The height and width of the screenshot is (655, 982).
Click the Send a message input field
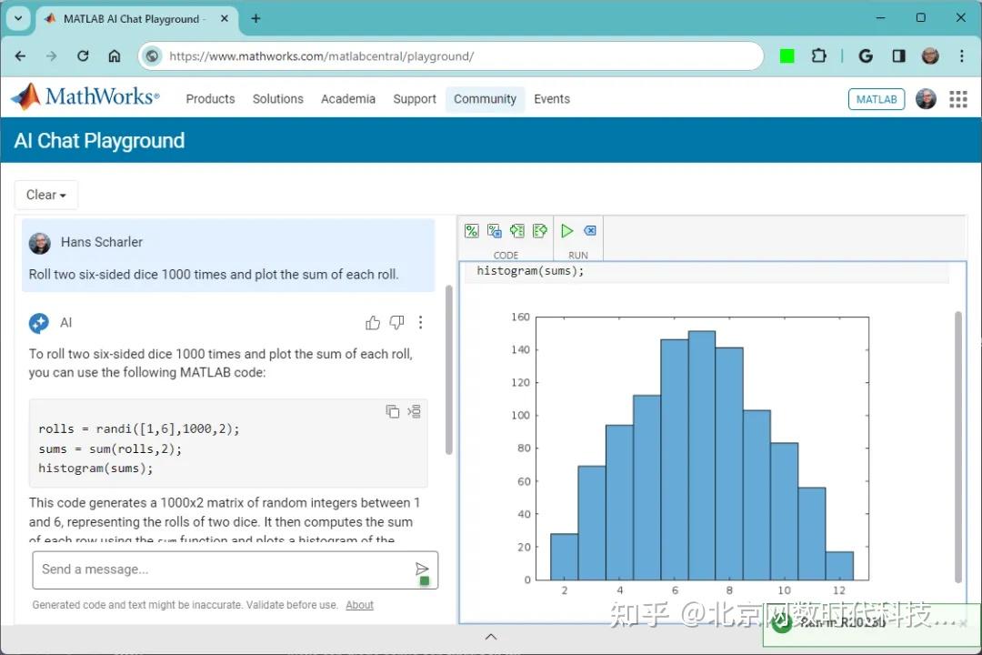coord(182,570)
